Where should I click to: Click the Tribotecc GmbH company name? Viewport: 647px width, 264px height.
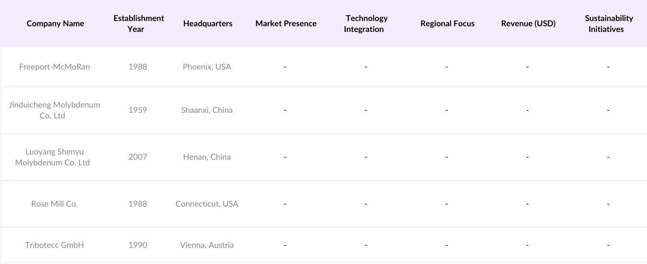click(x=55, y=245)
